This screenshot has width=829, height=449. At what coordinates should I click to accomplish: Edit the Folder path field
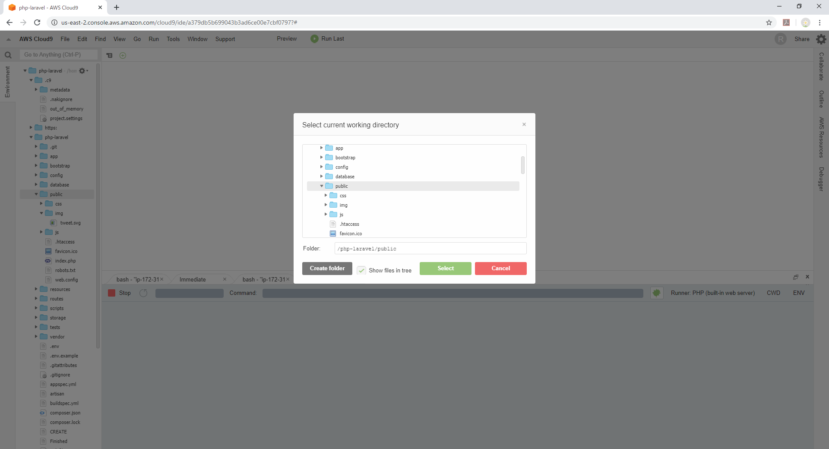point(430,248)
